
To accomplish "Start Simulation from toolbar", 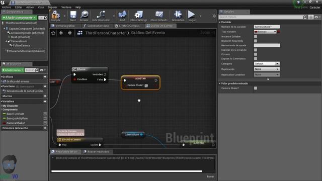I will pyautogui.click(x=178, y=16).
